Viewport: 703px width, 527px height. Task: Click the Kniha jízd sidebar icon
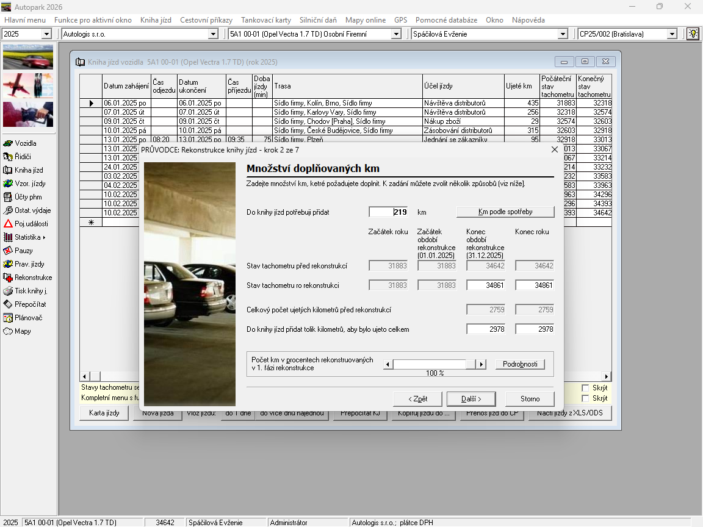point(8,170)
